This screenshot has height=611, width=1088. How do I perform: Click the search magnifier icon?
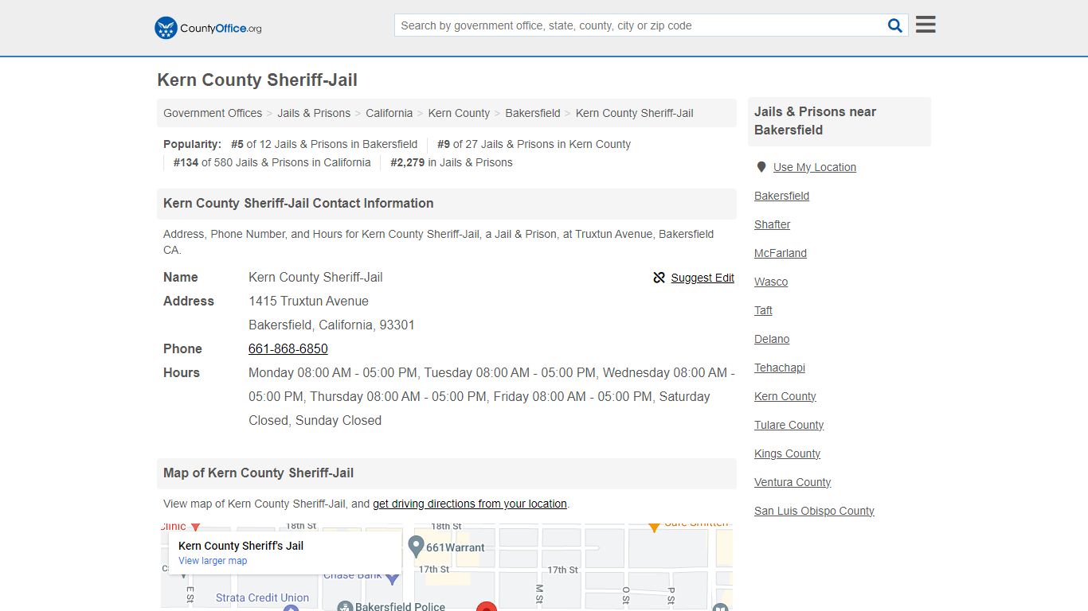coord(895,25)
